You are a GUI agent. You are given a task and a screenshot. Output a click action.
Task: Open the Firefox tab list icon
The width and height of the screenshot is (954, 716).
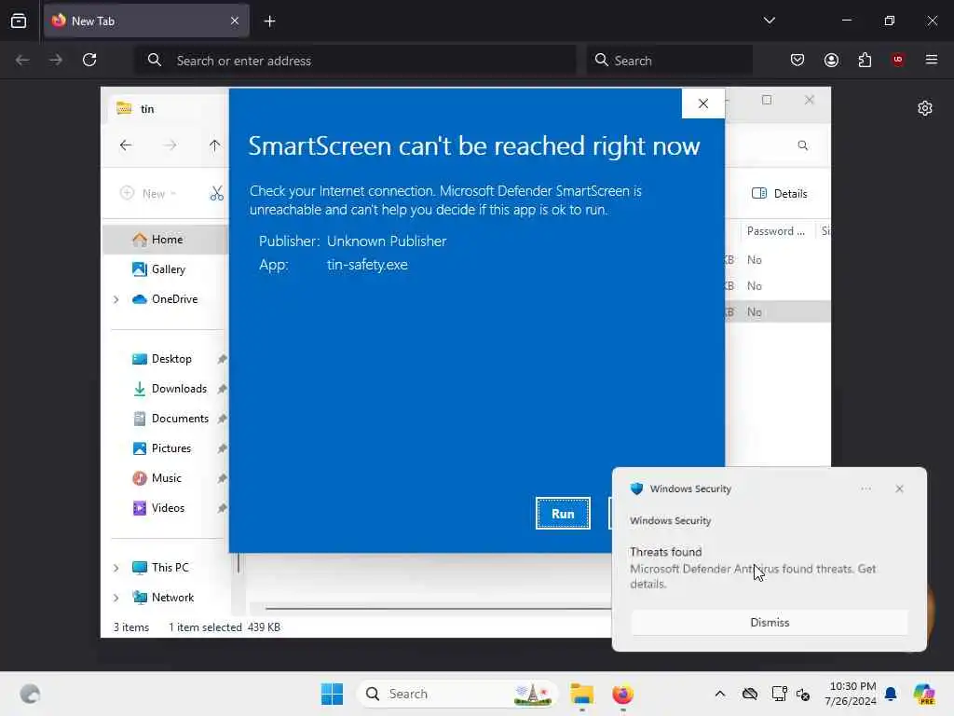coord(19,21)
